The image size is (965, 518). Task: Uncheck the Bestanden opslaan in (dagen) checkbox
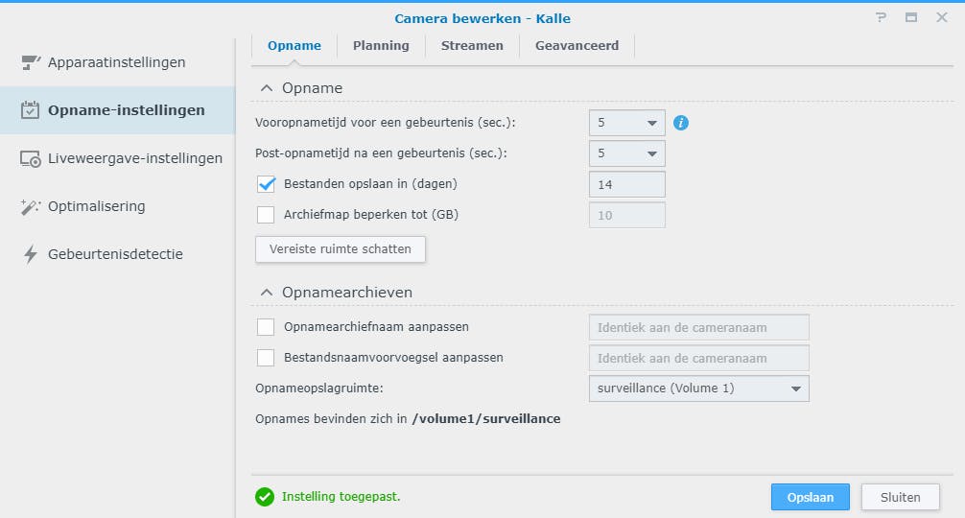point(266,184)
